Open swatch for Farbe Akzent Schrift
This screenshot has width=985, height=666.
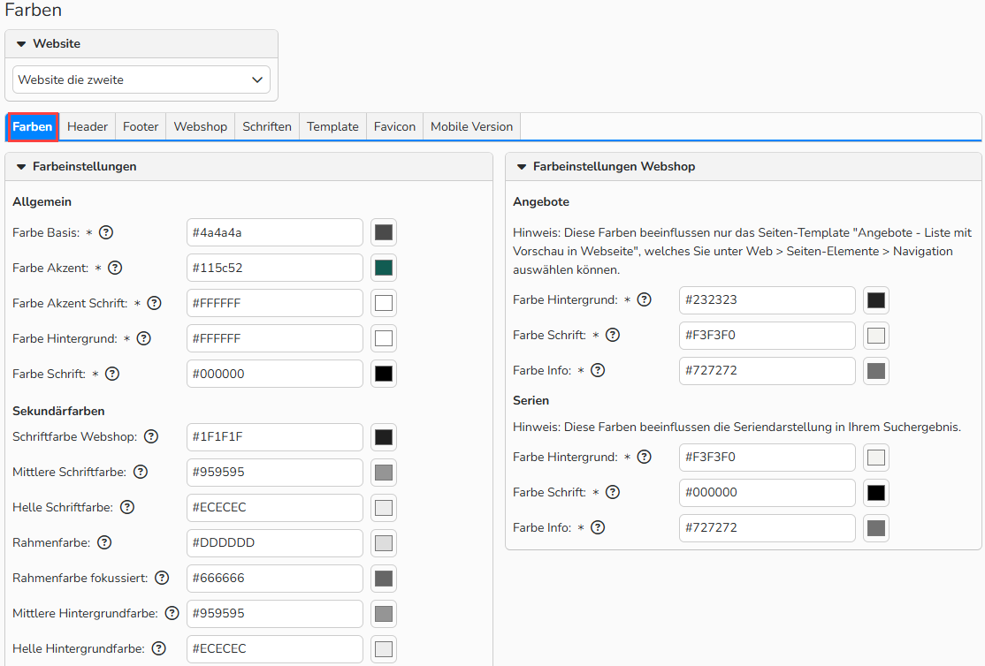pos(384,303)
